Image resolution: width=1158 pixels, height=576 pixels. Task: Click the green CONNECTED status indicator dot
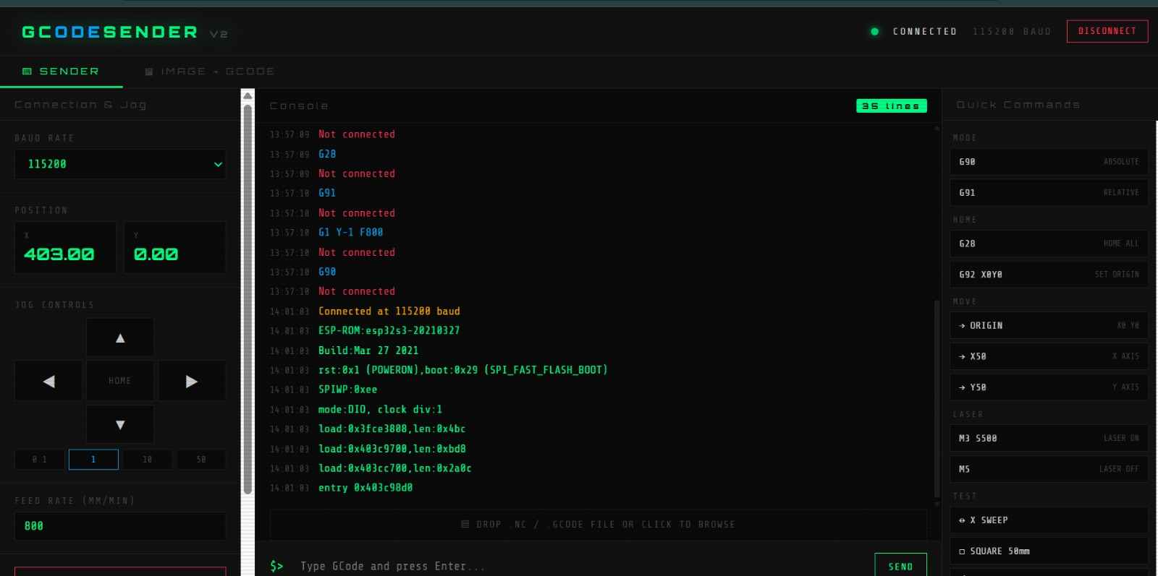click(874, 32)
